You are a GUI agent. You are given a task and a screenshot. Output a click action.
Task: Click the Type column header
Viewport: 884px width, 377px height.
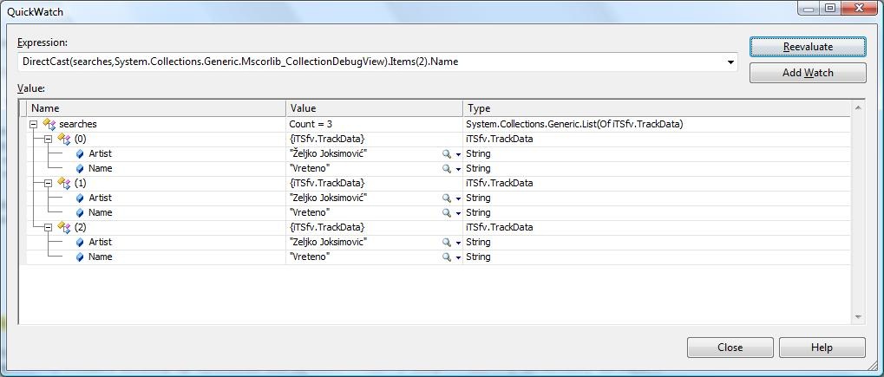656,108
